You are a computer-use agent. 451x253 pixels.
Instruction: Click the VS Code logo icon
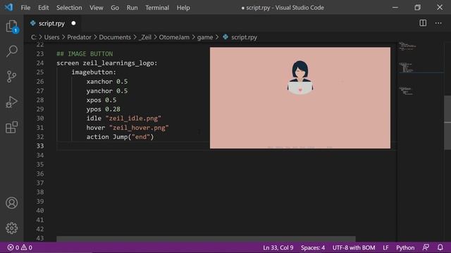point(8,7)
